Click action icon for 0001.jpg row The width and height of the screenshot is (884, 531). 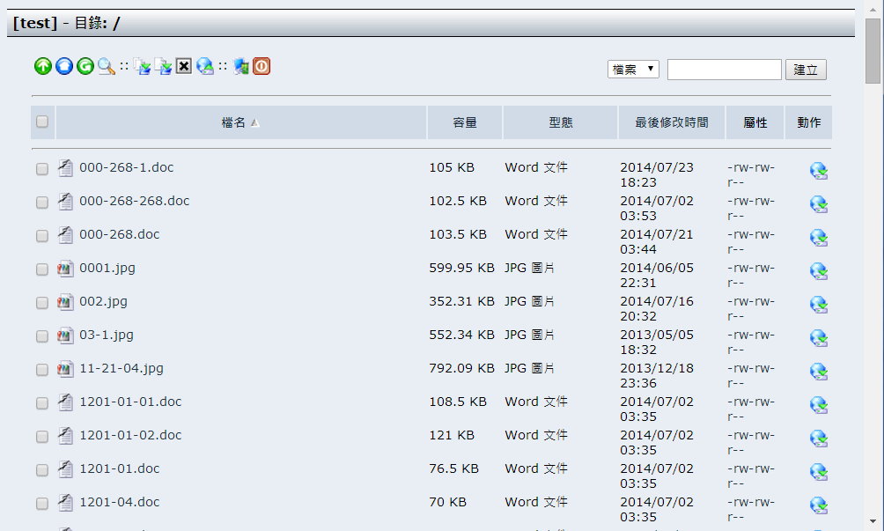pyautogui.click(x=818, y=271)
